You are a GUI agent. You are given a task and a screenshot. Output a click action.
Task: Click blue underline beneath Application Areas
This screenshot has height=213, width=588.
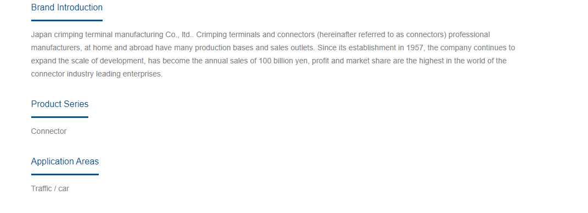[x=65, y=174]
